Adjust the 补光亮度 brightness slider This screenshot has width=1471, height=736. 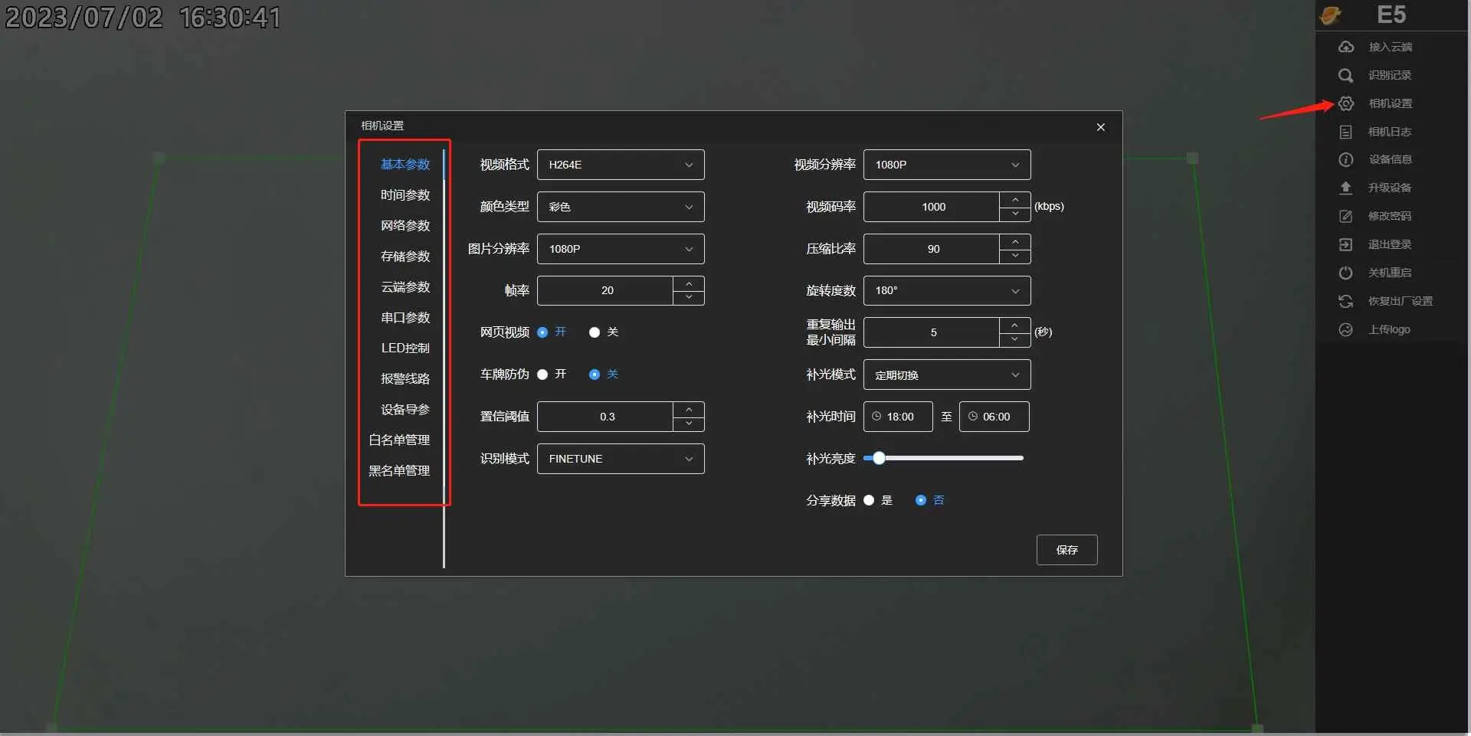878,457
